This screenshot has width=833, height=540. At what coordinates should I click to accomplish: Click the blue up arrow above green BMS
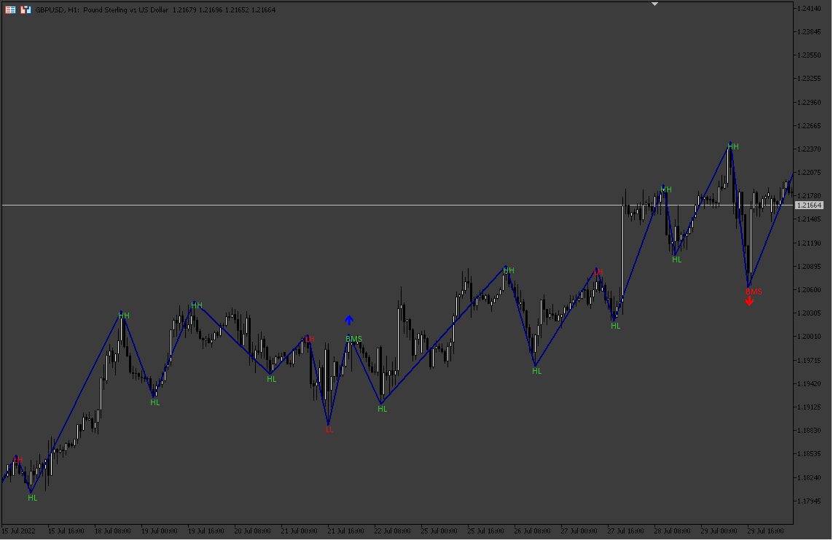pos(349,320)
